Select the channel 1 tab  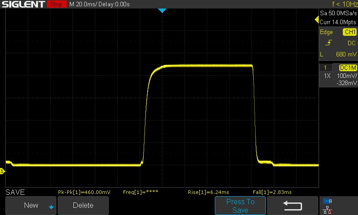[325, 68]
